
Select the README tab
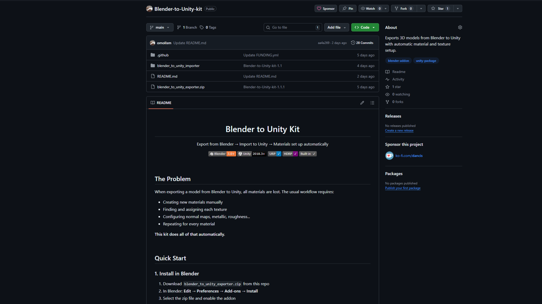point(161,103)
